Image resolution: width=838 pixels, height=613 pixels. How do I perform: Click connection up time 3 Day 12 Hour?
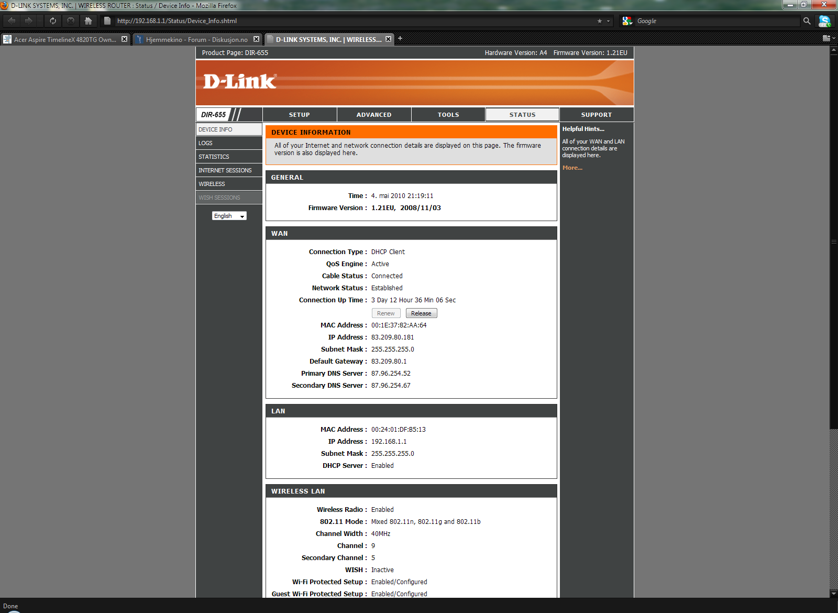(413, 300)
